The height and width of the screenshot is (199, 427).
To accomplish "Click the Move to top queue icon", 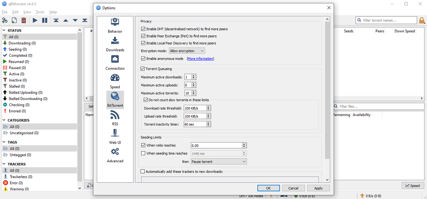I will tap(56, 20).
